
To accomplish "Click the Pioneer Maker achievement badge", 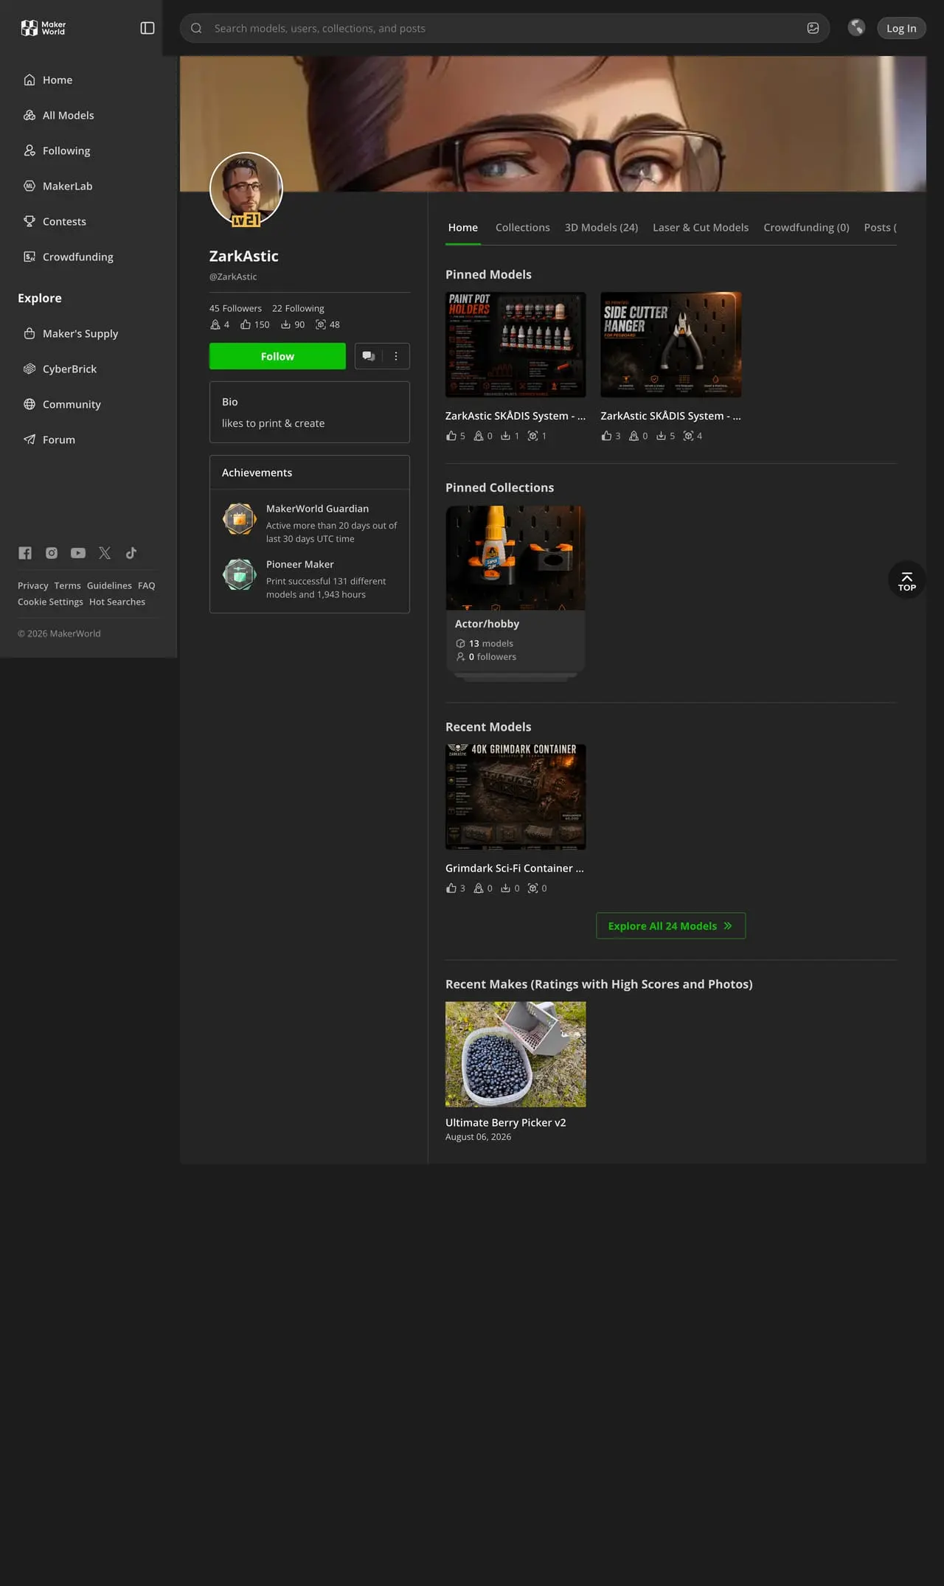I will click(240, 574).
